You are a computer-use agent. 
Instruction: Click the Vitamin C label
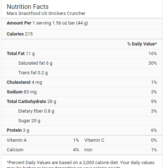[x=94, y=140]
